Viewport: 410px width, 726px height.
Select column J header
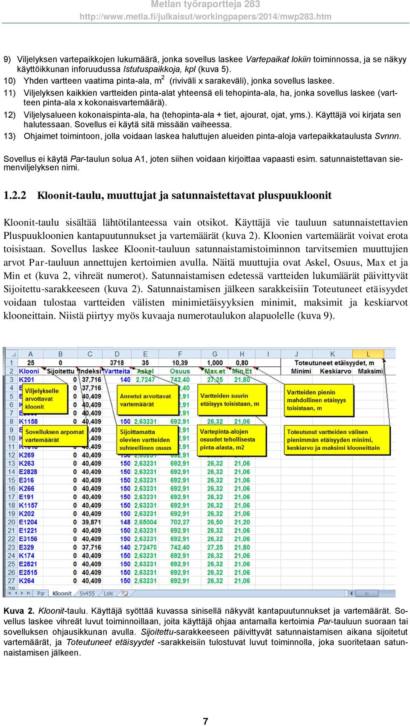(296, 354)
